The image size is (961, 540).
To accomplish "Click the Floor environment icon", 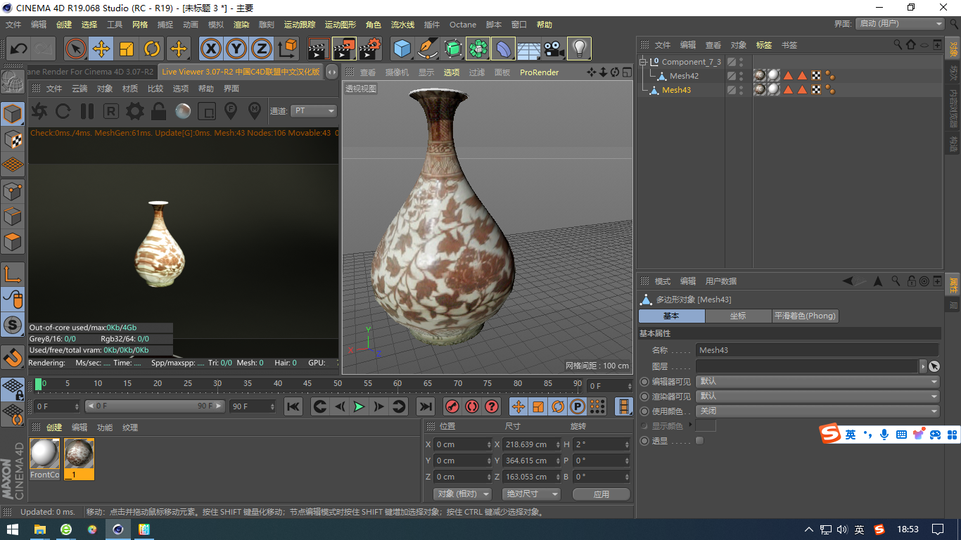I will (x=528, y=49).
